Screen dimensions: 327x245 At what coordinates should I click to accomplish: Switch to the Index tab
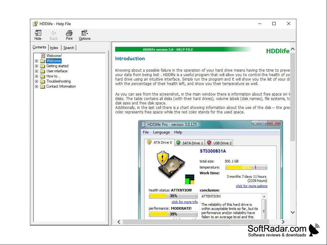[54, 48]
